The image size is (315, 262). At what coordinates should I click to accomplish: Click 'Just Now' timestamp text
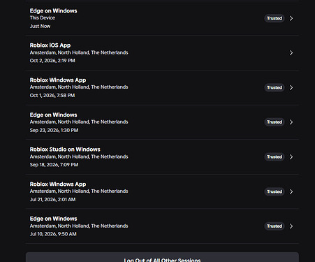(x=40, y=27)
